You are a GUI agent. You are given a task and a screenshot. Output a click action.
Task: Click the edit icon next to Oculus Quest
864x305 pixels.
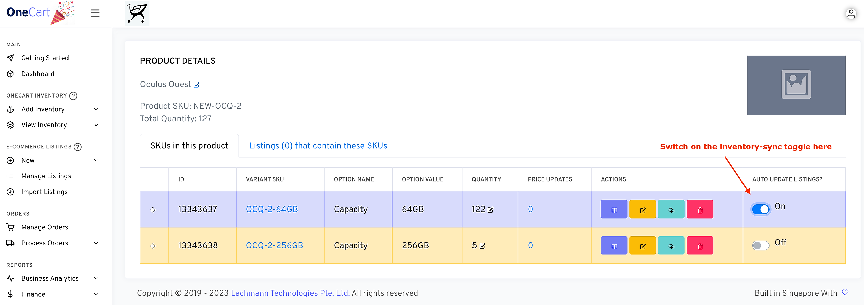(196, 85)
